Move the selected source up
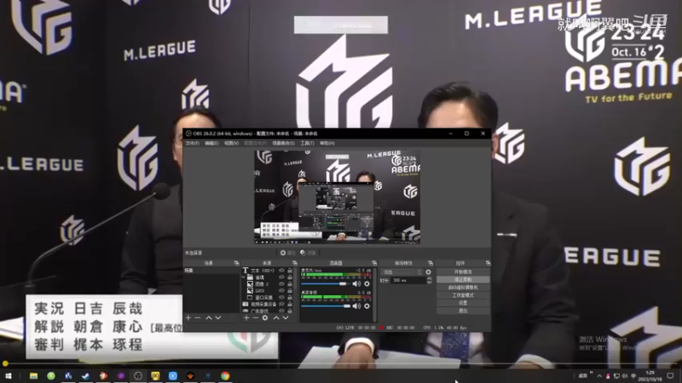 click(x=276, y=318)
